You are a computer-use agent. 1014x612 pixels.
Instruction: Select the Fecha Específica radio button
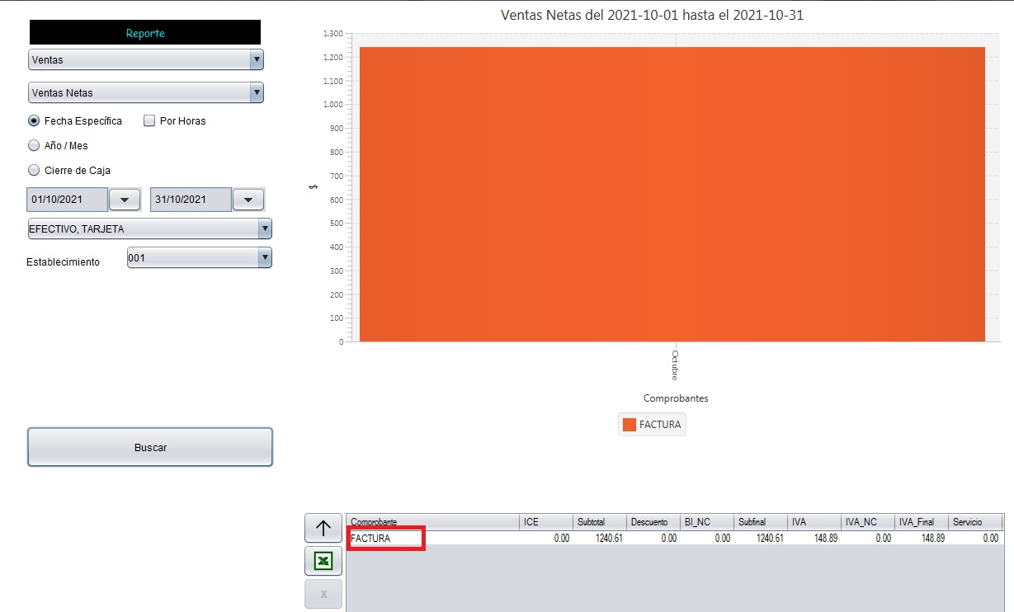pyautogui.click(x=34, y=120)
